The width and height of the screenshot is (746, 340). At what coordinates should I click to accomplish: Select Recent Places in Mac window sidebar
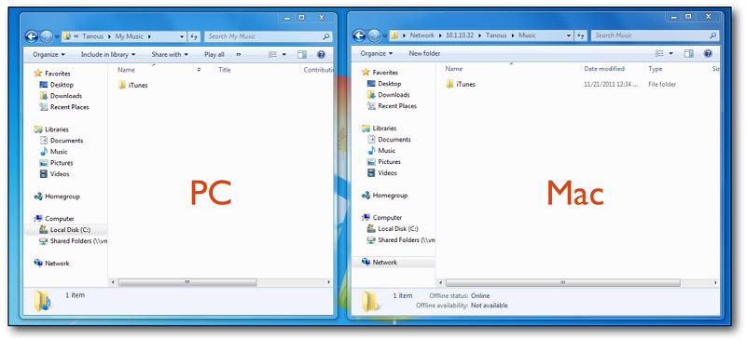point(392,106)
